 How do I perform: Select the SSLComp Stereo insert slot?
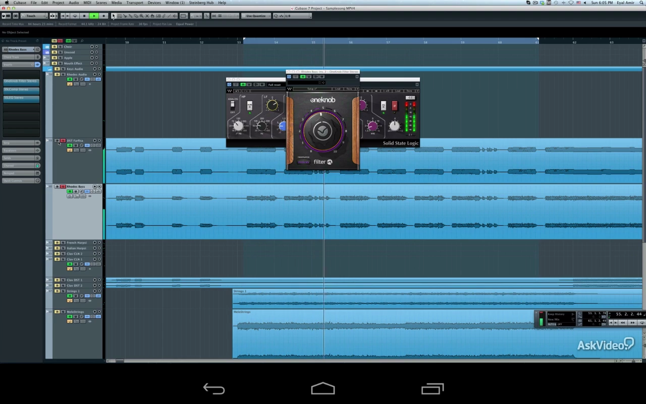pos(20,89)
